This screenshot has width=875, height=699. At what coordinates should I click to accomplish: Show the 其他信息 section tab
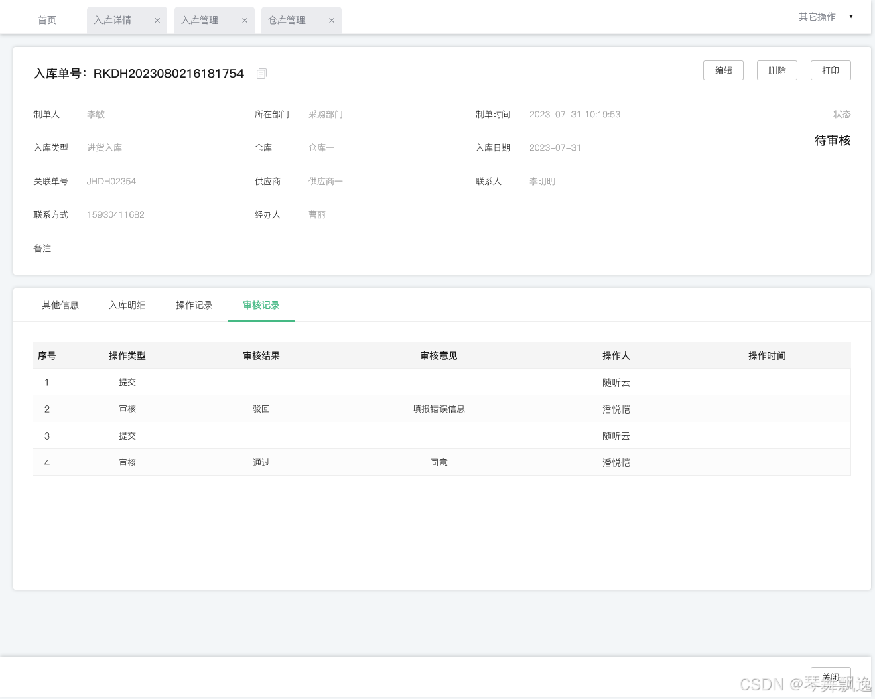(x=60, y=305)
